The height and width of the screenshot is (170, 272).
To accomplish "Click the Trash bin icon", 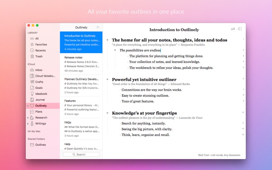I will 32,56.
